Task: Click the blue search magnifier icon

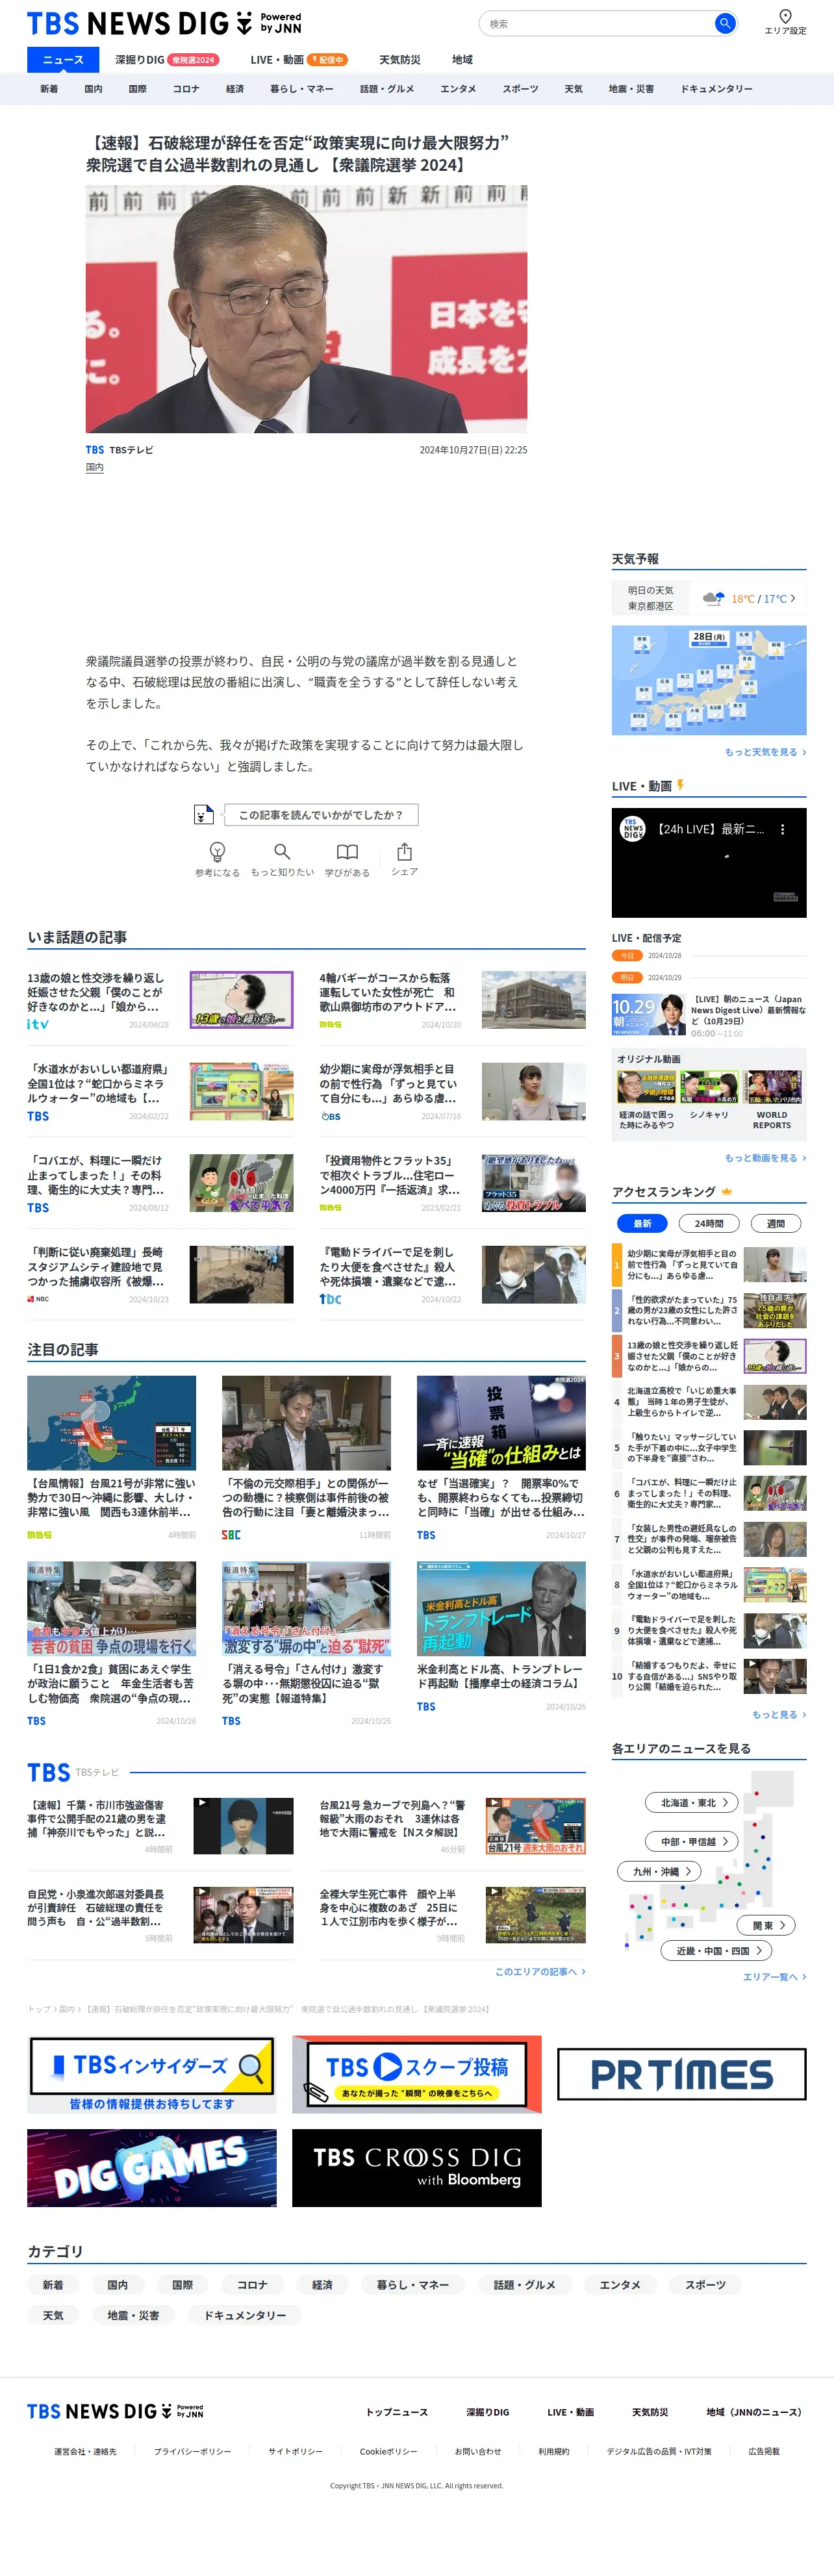Action: click(x=724, y=23)
